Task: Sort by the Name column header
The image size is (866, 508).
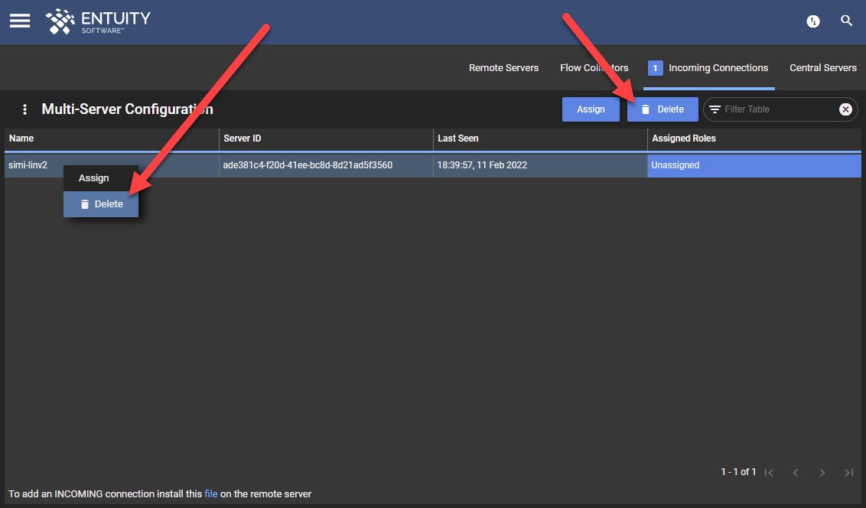Action: click(112, 138)
